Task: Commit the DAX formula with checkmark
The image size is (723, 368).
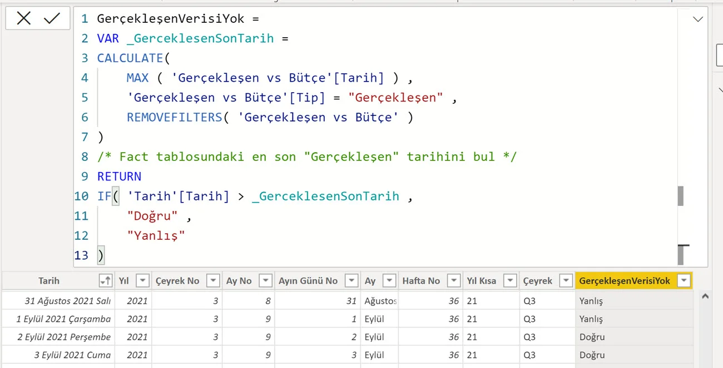Action: [x=52, y=19]
